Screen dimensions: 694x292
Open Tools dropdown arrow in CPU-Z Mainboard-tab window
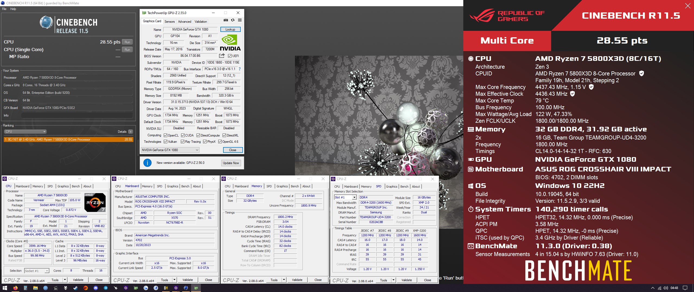click(x=175, y=280)
